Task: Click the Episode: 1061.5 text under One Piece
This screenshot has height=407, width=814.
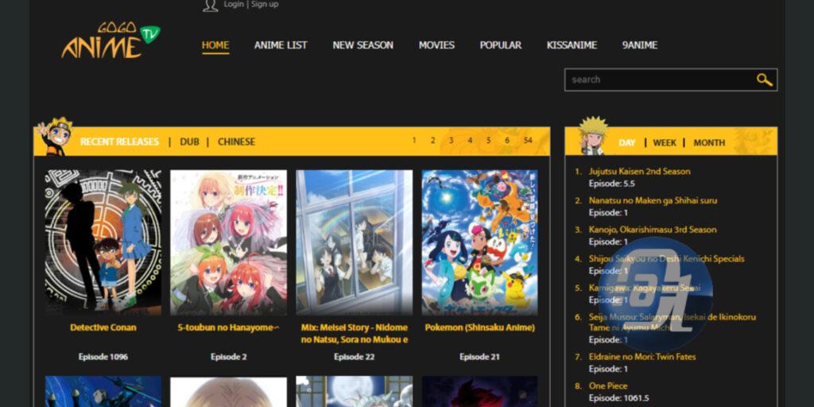Action: click(x=617, y=398)
